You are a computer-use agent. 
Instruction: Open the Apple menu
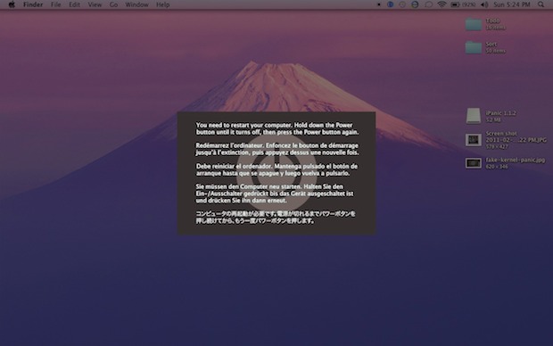pos(12,4)
